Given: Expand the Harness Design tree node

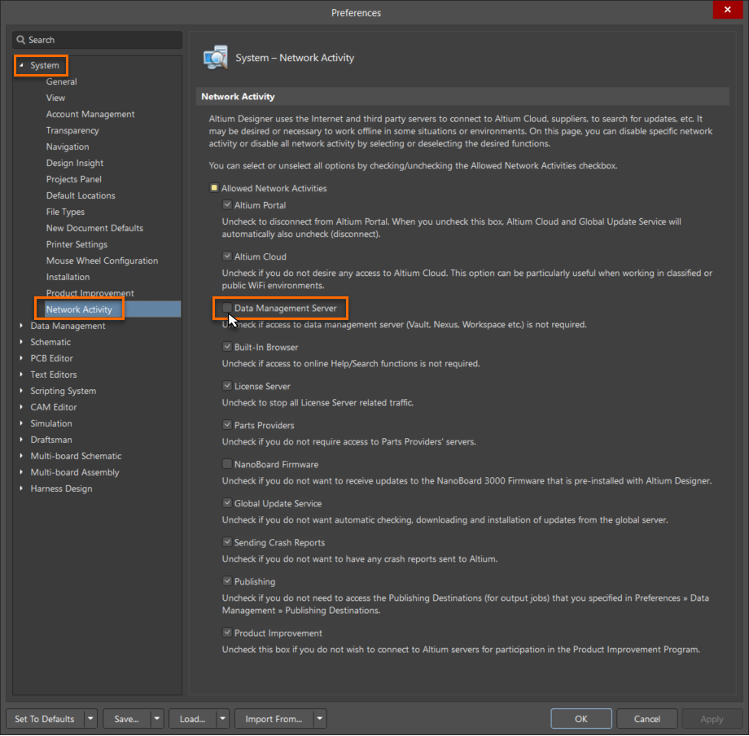Looking at the screenshot, I should pos(21,488).
